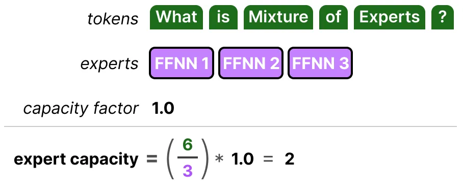Select the 'of' token
This screenshot has height=193, width=463.
[x=333, y=17]
